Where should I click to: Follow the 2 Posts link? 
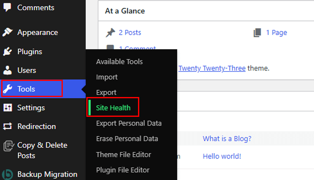[x=130, y=32]
